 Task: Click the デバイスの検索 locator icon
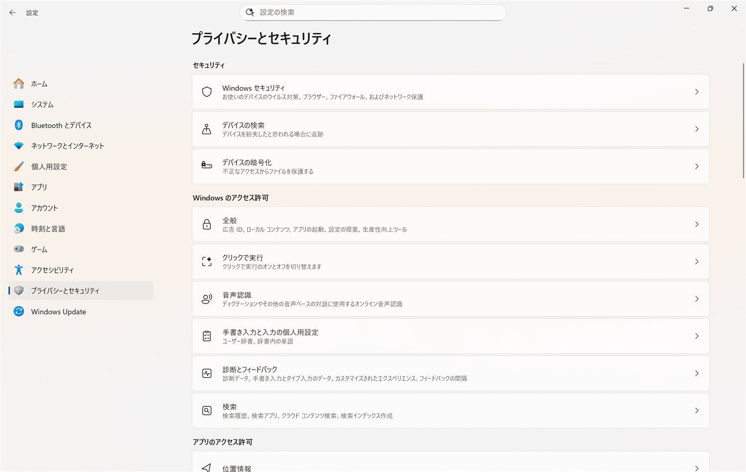(207, 129)
